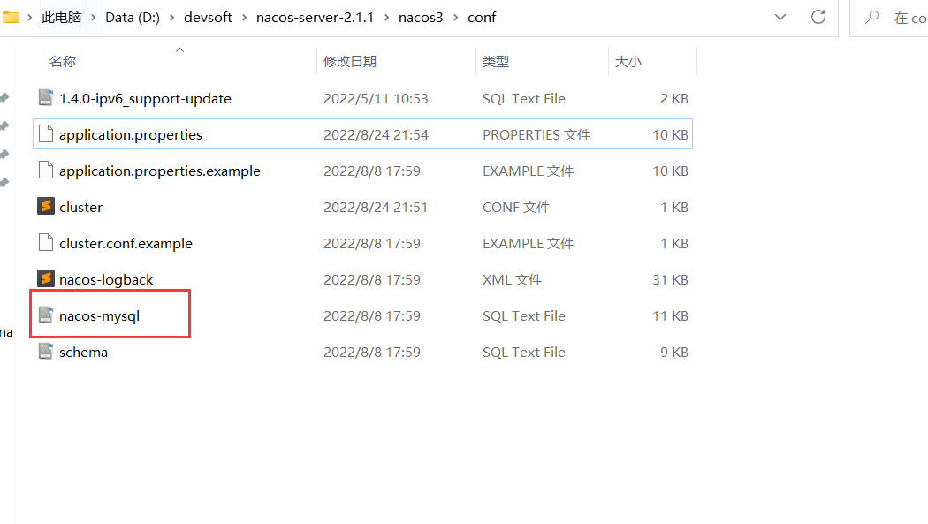Select the nacos-logback file name

(x=106, y=279)
